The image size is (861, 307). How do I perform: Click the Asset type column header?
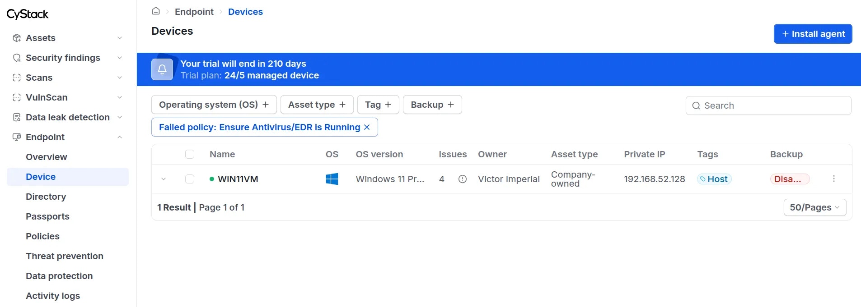click(574, 154)
